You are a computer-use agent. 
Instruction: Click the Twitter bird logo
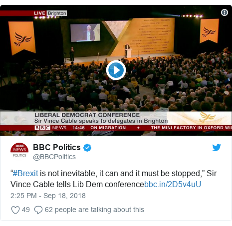217,148
